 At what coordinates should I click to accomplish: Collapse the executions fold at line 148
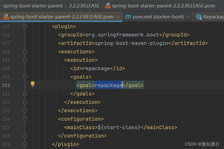(x=25, y=52)
